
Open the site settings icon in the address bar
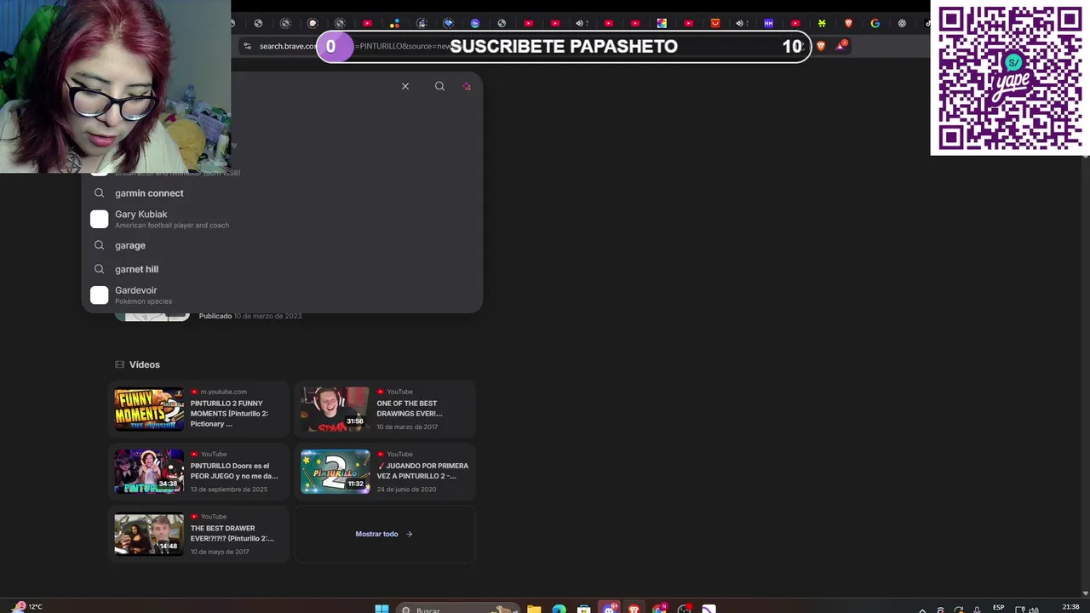247,46
